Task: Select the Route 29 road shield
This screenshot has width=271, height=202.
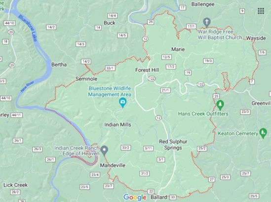Action: point(151,22)
